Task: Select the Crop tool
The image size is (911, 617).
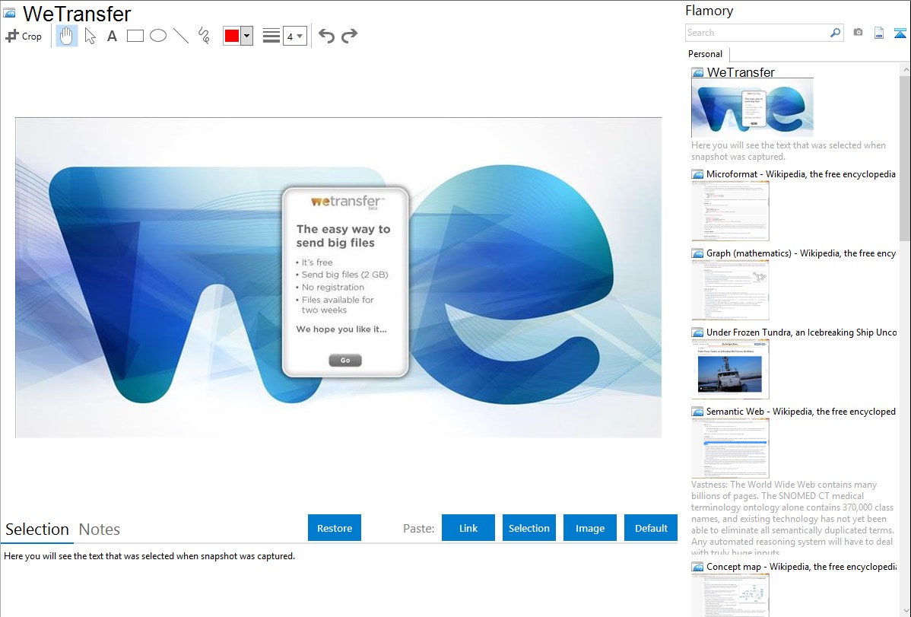Action: coord(24,36)
